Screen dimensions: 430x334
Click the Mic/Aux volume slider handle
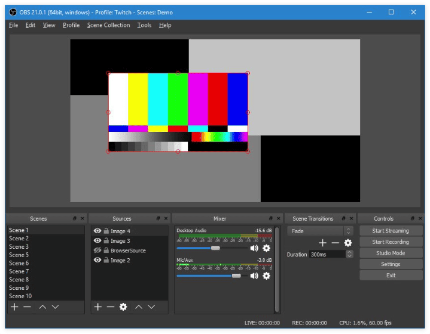click(x=236, y=276)
